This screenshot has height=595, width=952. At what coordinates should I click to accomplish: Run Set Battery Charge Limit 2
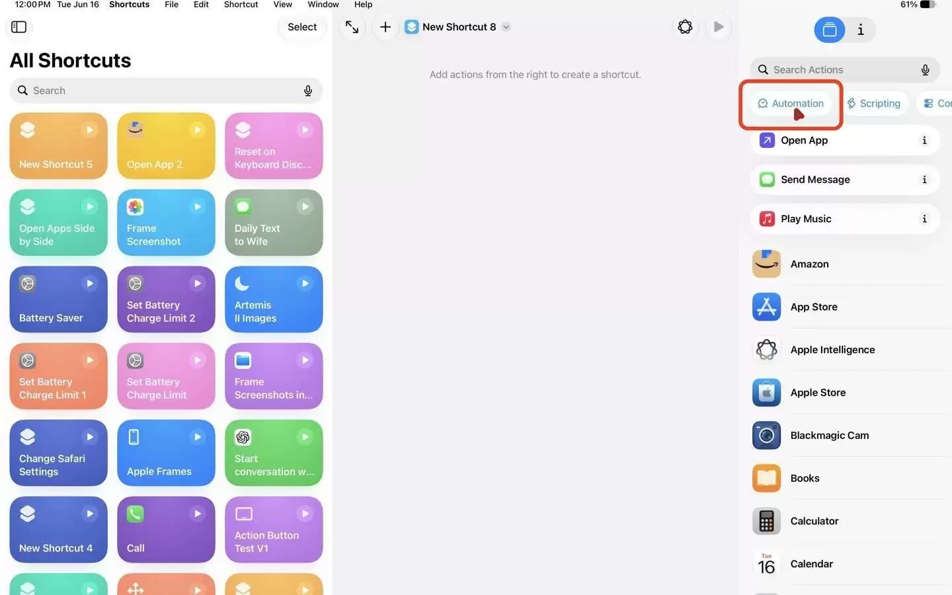click(197, 284)
